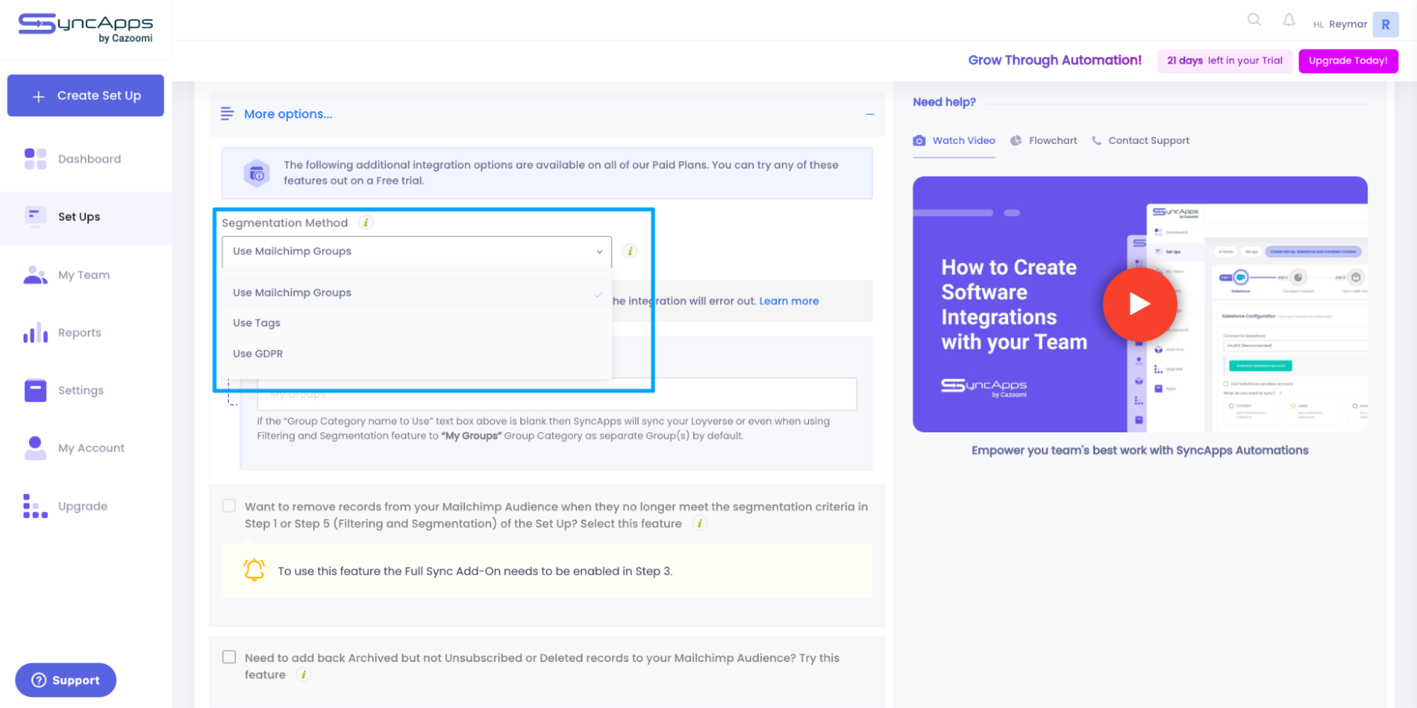Select the Use GDPR option
The height and width of the screenshot is (708, 1417).
[417, 354]
